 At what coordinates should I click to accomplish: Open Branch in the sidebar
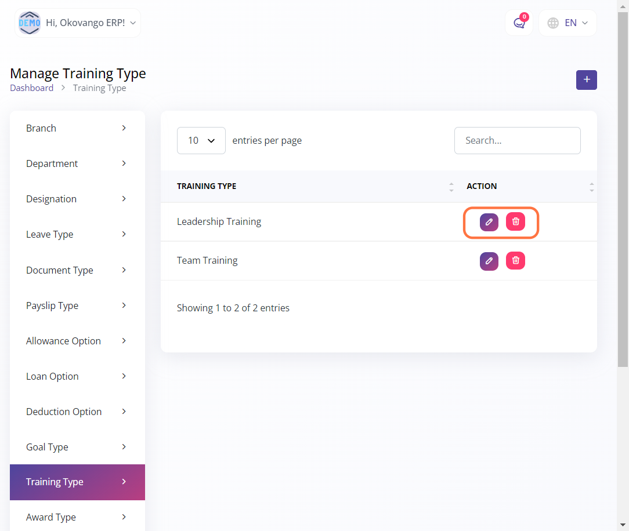[77, 128]
